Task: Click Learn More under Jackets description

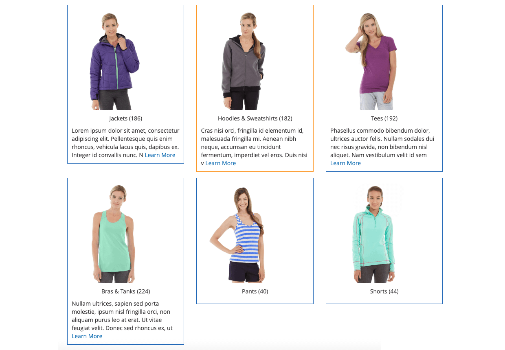Action: click(x=160, y=155)
